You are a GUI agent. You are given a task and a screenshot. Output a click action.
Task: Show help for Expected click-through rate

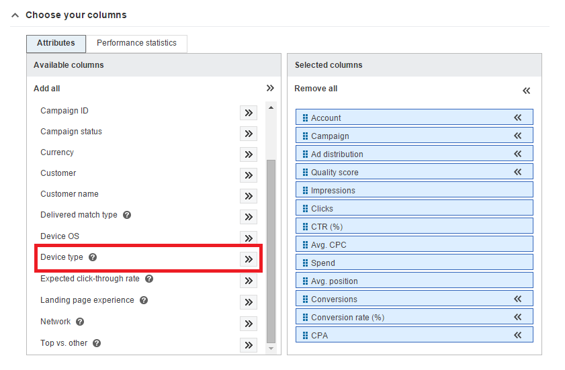pos(149,279)
